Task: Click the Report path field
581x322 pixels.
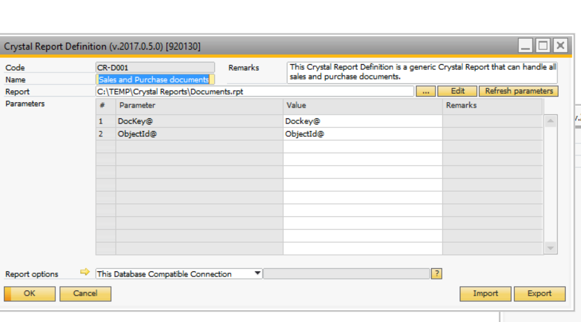Action: point(255,92)
